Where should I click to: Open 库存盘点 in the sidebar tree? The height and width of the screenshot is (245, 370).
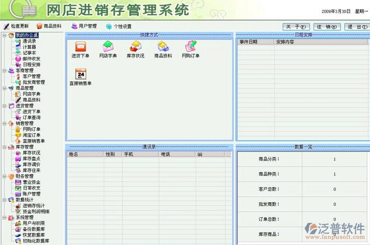[31, 158]
